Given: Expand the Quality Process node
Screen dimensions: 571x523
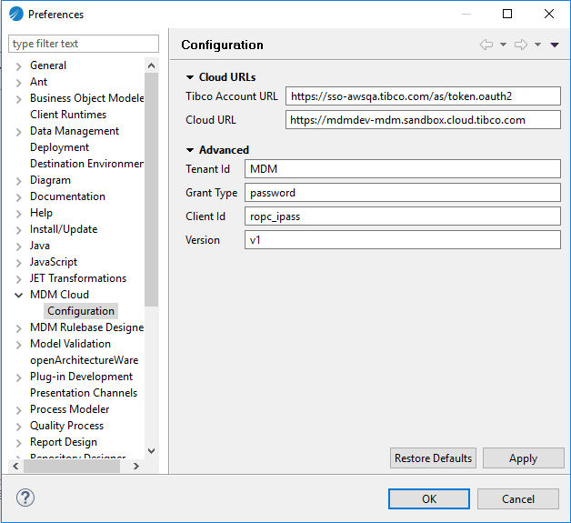Looking at the screenshot, I should coord(18,427).
